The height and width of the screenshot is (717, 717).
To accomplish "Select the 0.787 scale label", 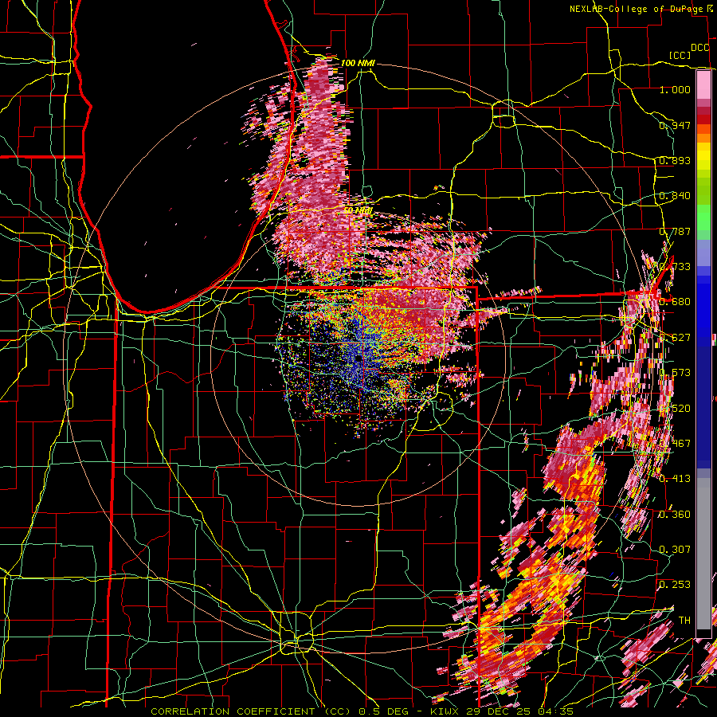I will point(675,231).
